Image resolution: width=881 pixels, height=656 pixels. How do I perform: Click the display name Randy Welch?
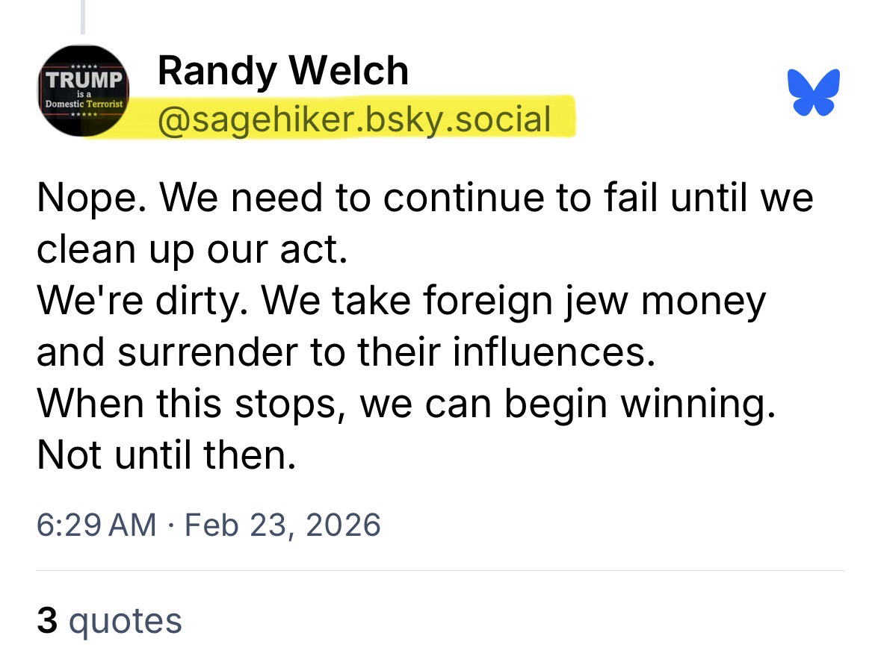pyautogui.click(x=283, y=72)
